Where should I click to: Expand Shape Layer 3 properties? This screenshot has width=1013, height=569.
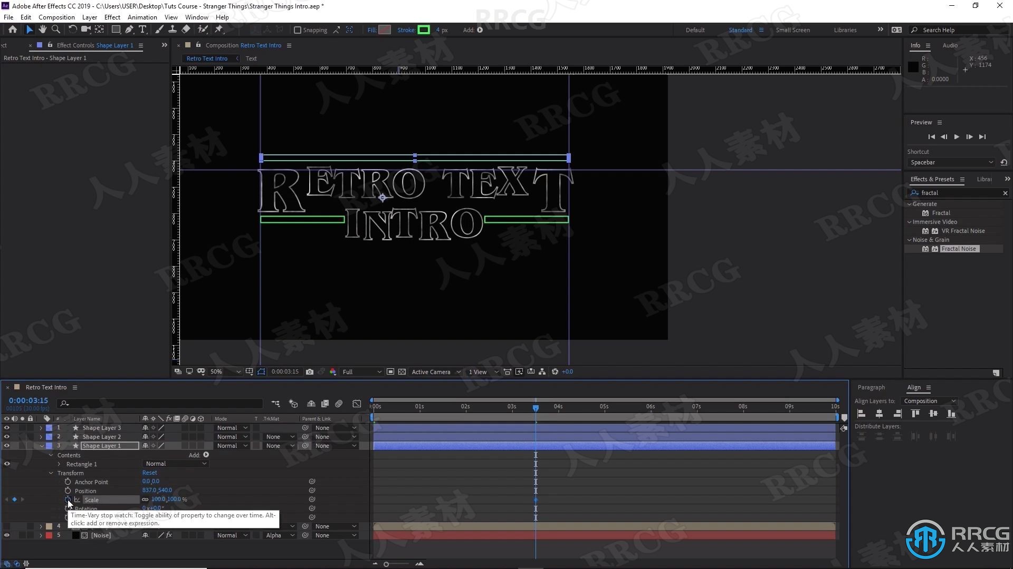coord(41,428)
